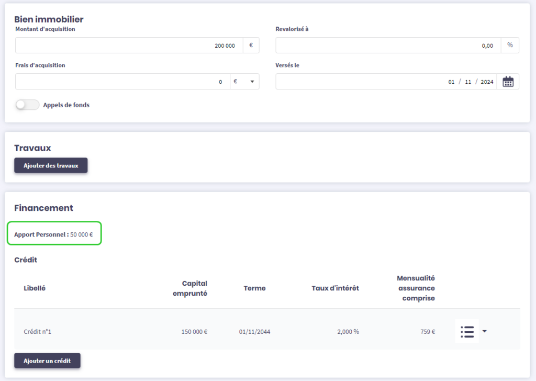Image resolution: width=536 pixels, height=381 pixels.
Task: Click the Crédit n°1 row label
Action: pyautogui.click(x=38, y=332)
